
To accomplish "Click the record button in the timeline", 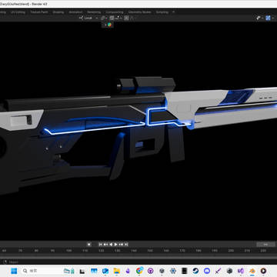I will click(88, 245).
